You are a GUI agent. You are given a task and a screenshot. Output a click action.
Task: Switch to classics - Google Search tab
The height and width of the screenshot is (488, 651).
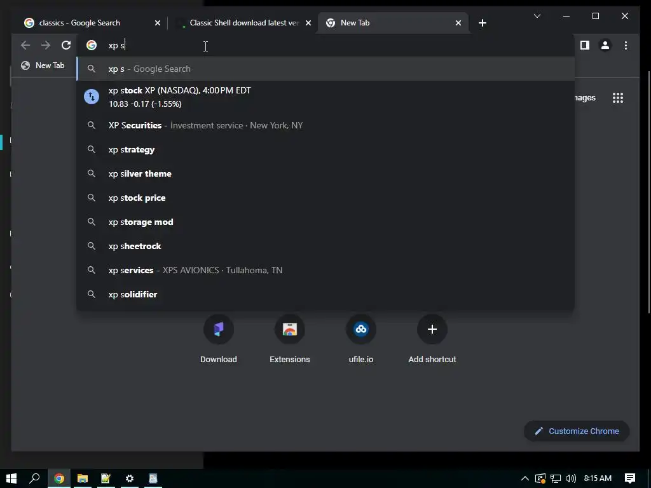click(79, 23)
